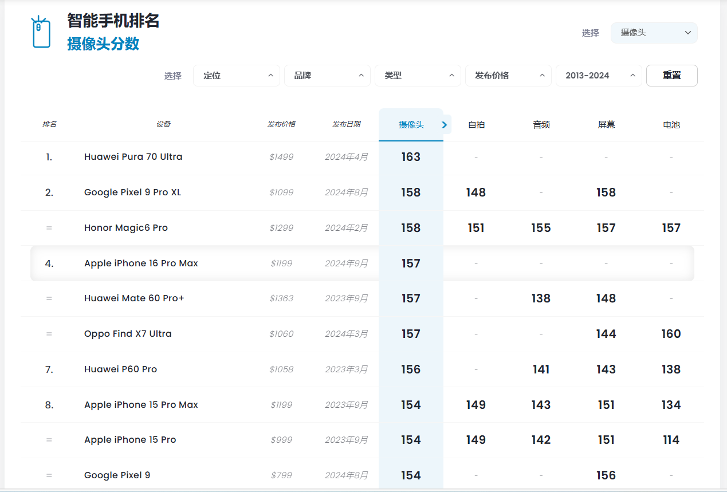Click the 设备 column header

pos(163,124)
